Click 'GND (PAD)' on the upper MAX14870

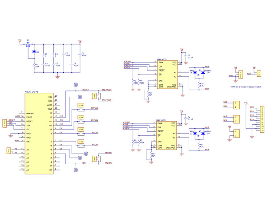[171, 87]
